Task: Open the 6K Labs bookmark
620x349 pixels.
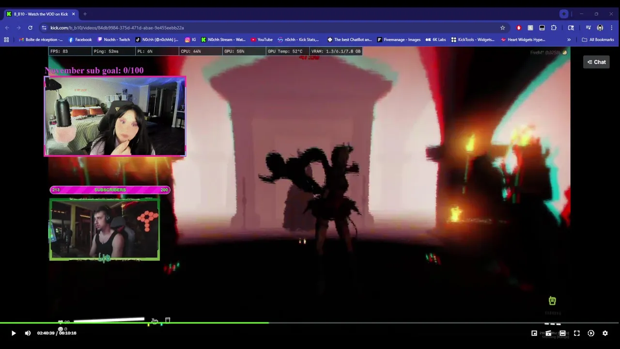Action: coord(436,40)
